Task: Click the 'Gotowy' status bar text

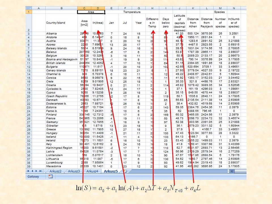Action: tap(33, 177)
